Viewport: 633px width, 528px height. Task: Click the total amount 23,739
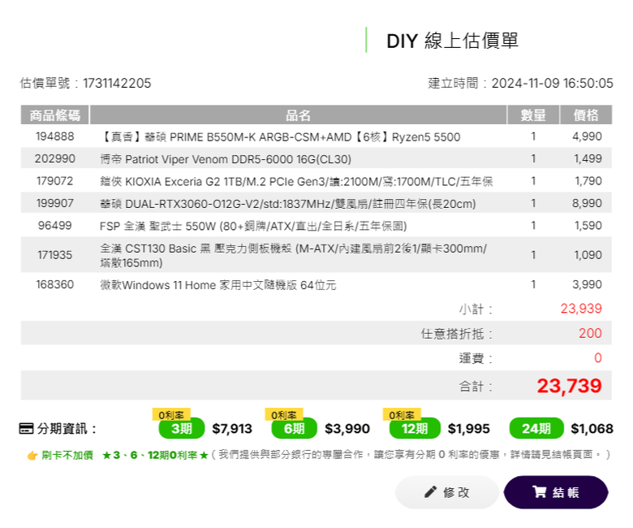tap(569, 386)
